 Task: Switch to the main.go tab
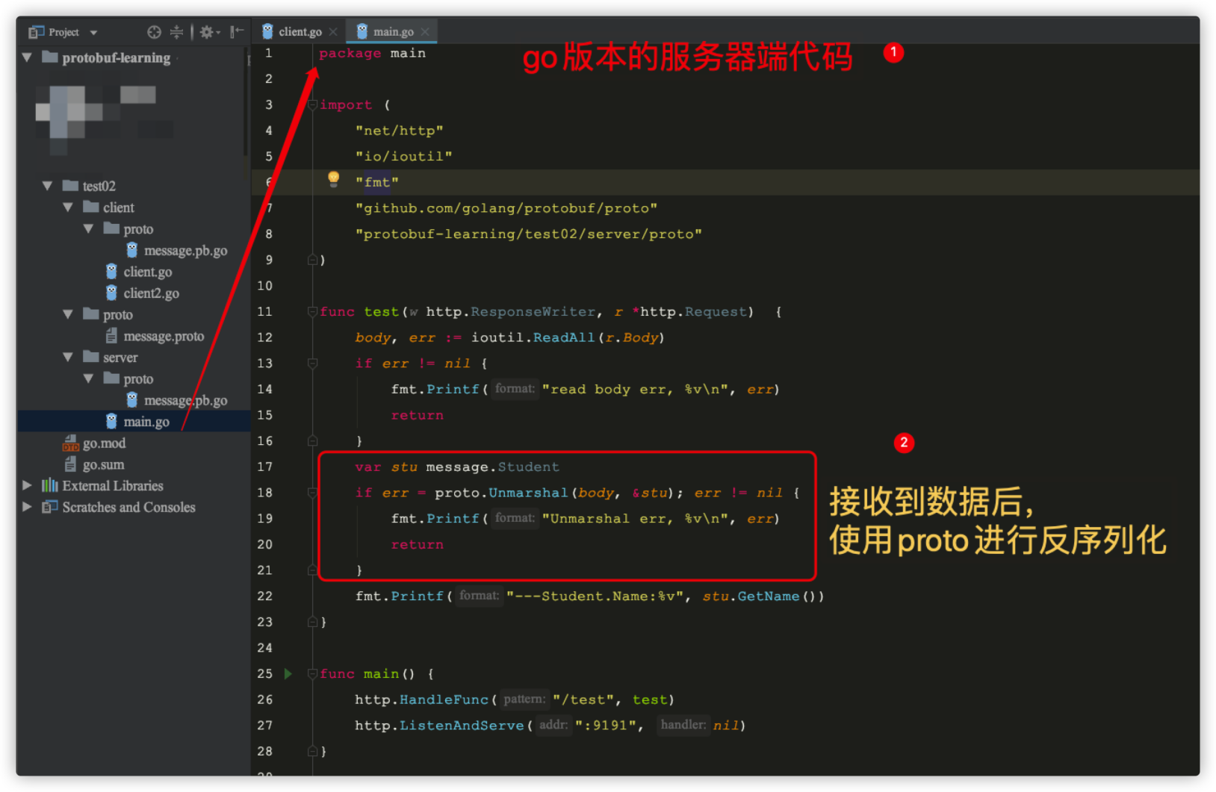pos(394,31)
